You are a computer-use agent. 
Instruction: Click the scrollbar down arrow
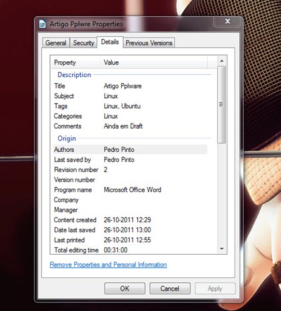click(x=222, y=249)
